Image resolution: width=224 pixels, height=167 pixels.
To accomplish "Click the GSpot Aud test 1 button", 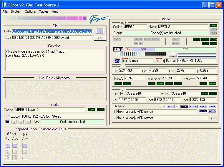I will (x=15, y=145).
